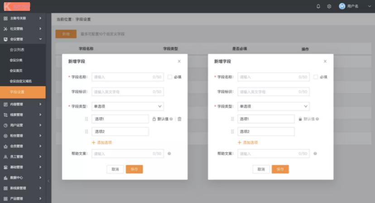Click 添加选项 link in left dialog
The height and width of the screenshot is (203, 375).
[x=102, y=142]
